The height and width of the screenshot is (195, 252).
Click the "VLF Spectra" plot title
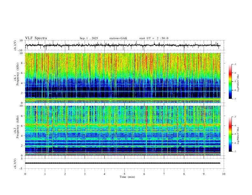(36, 38)
